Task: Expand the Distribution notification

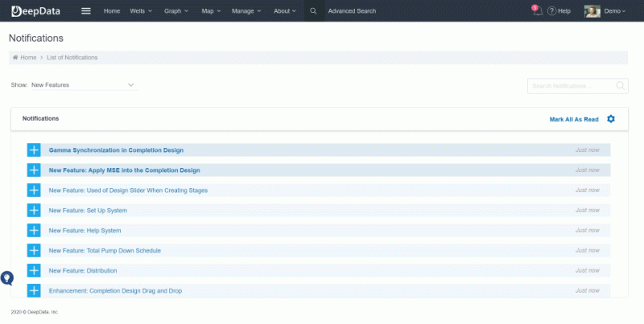Action: (x=34, y=271)
